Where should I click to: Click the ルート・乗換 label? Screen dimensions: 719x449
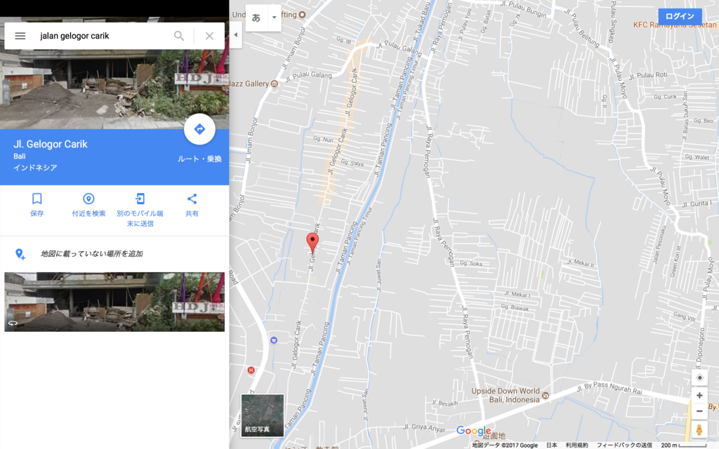[x=199, y=159]
